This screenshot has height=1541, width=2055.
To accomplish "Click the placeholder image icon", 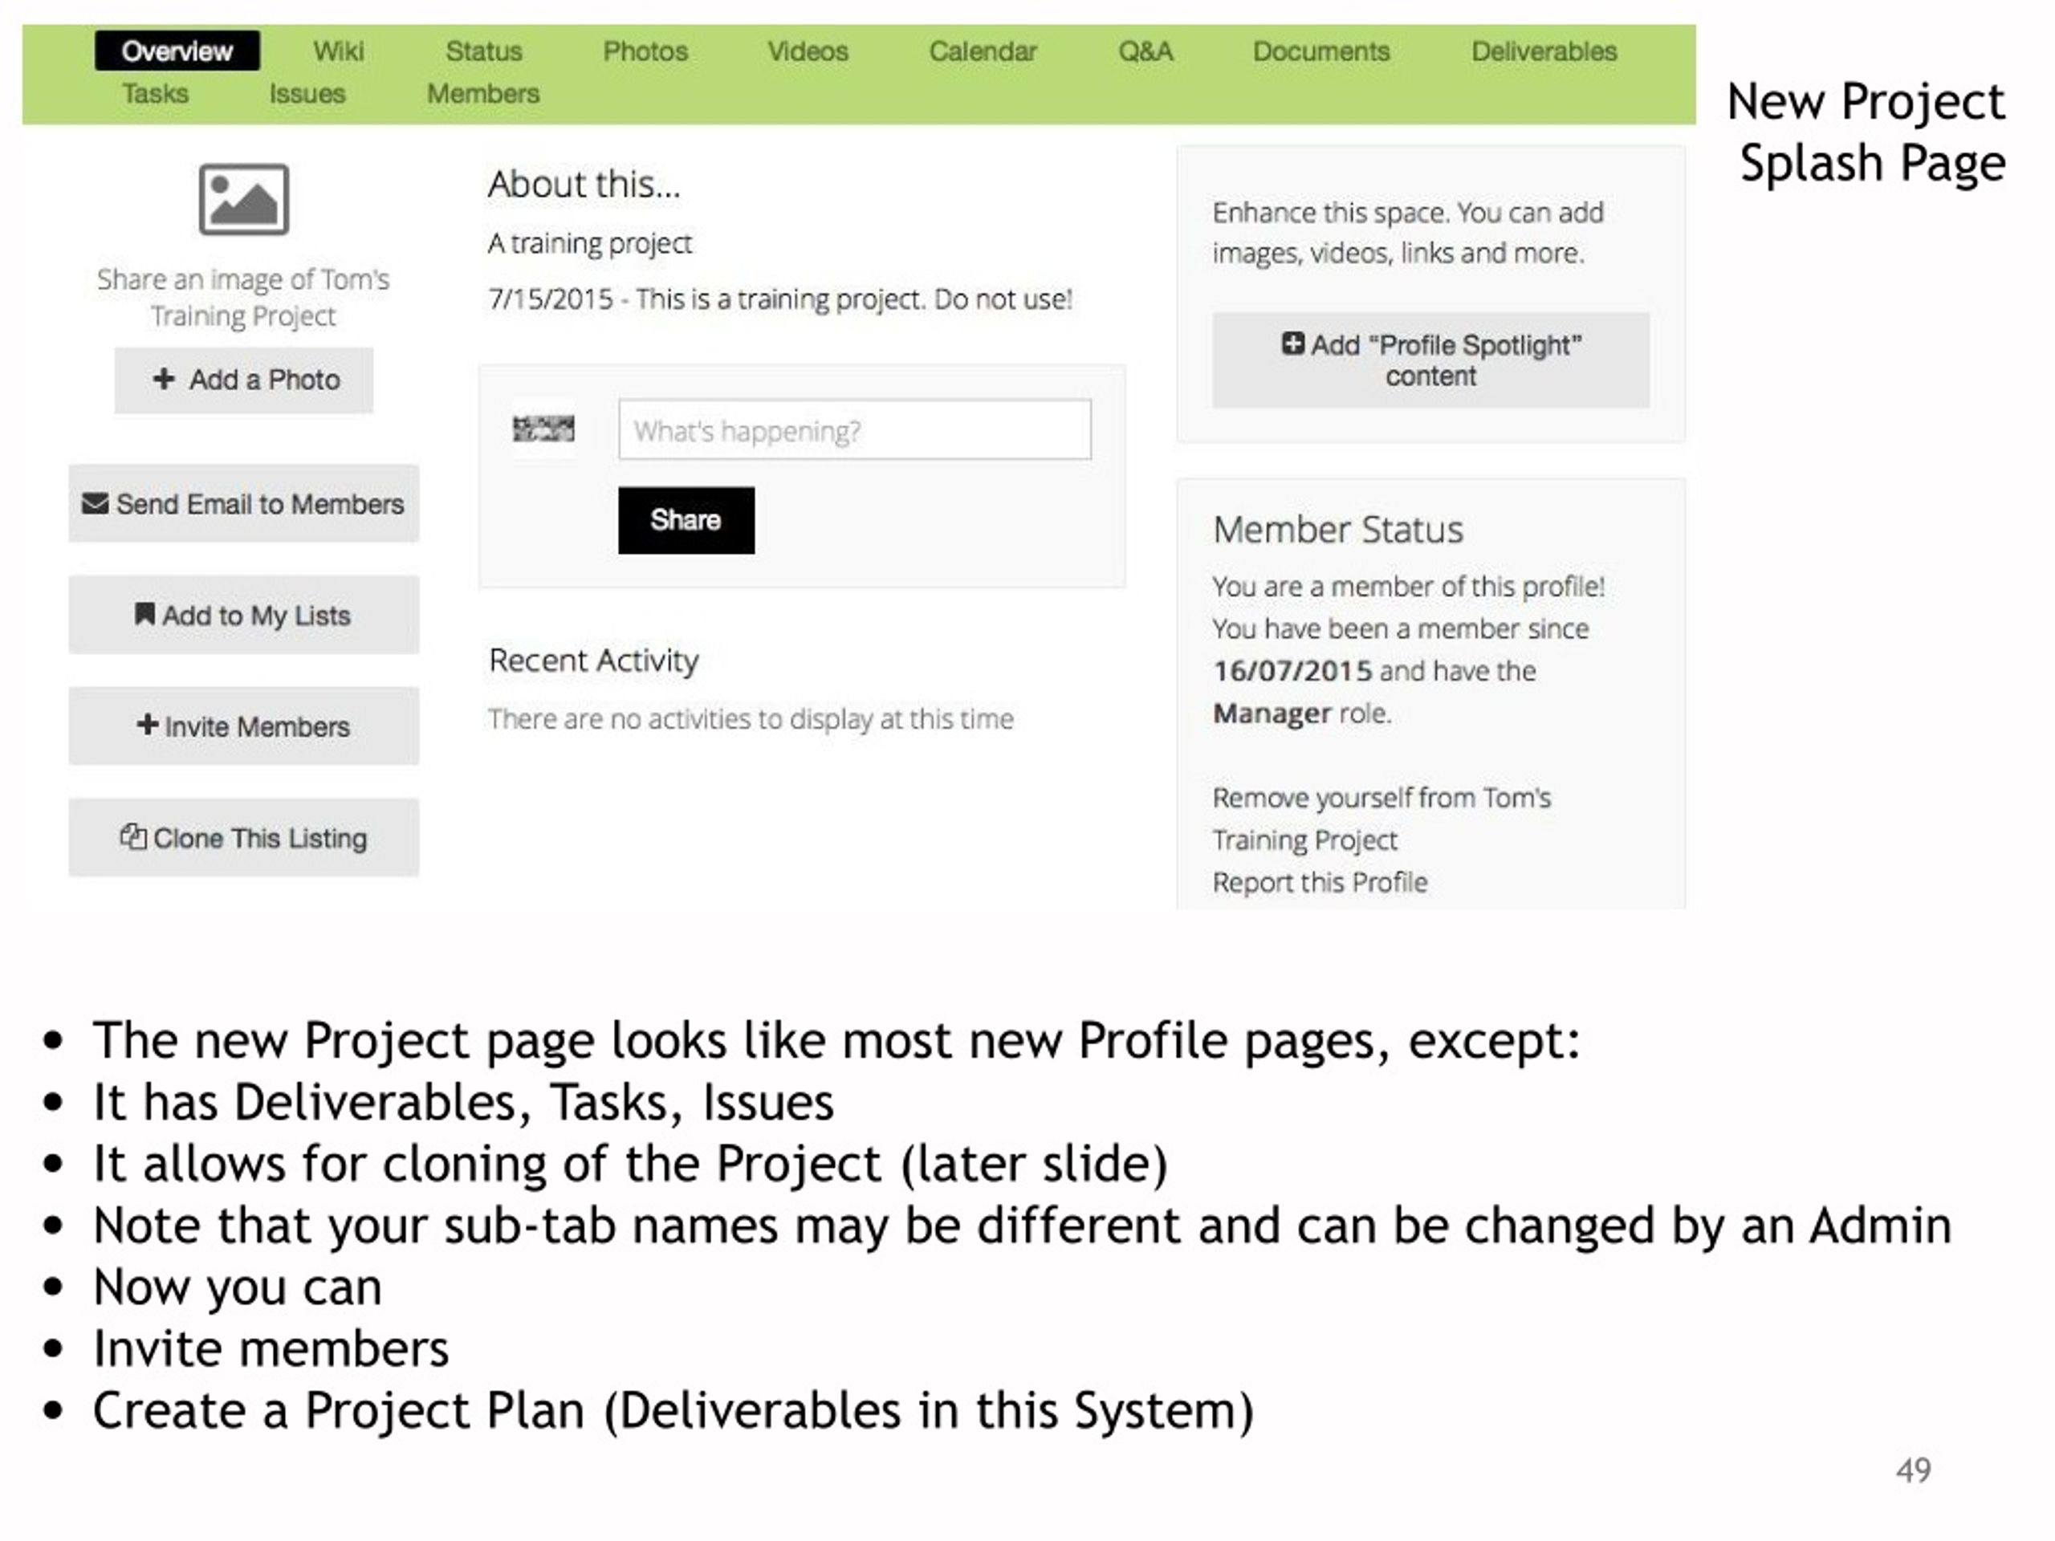I will tap(243, 200).
